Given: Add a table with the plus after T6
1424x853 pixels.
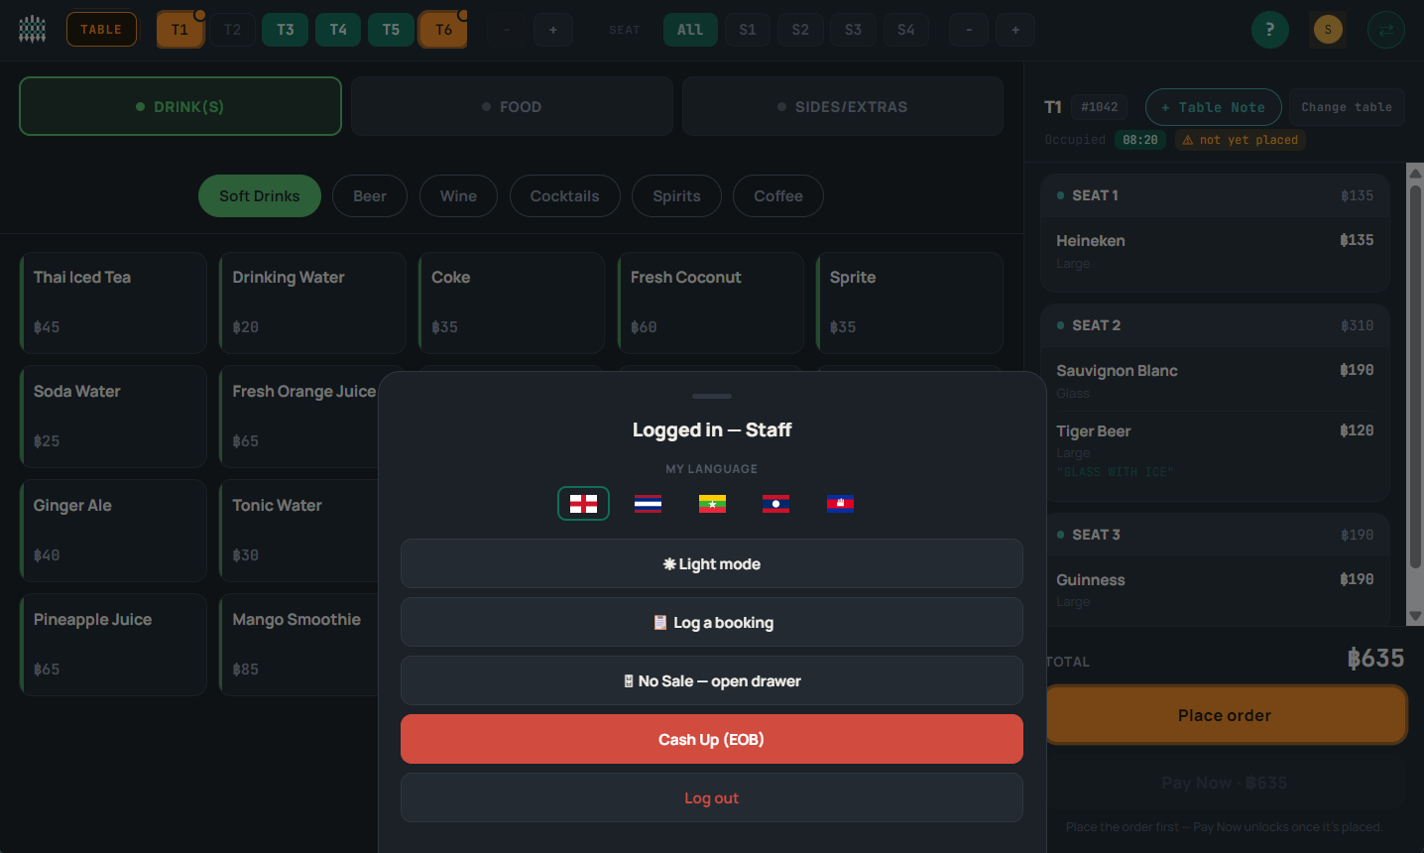Looking at the screenshot, I should (553, 30).
